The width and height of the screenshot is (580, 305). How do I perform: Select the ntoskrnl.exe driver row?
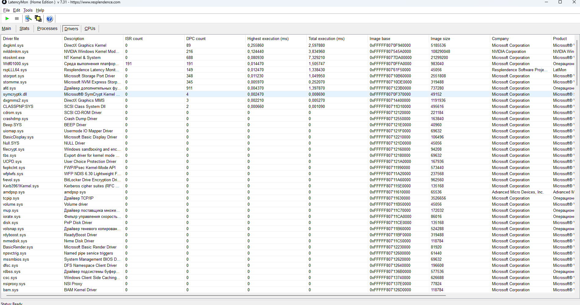(x=288, y=57)
